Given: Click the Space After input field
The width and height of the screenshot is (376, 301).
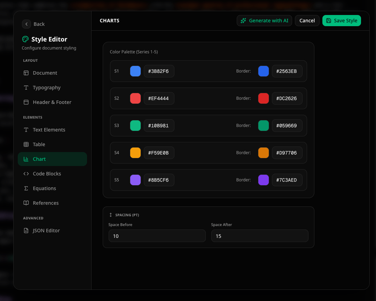Looking at the screenshot, I should 260,236.
